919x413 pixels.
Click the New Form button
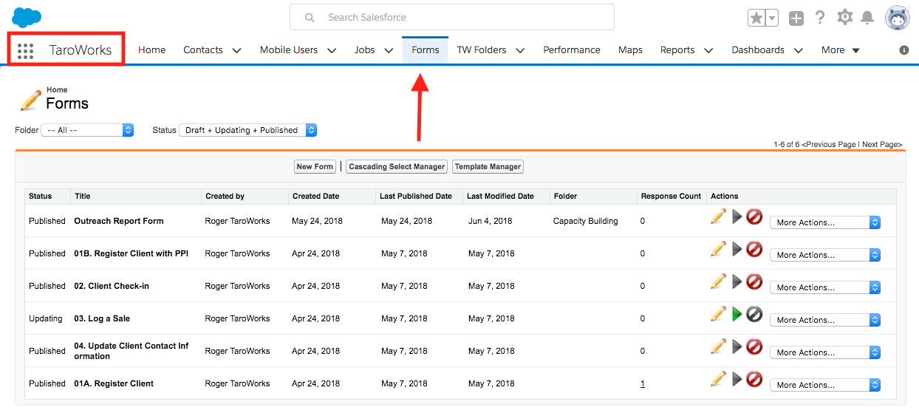tap(315, 167)
